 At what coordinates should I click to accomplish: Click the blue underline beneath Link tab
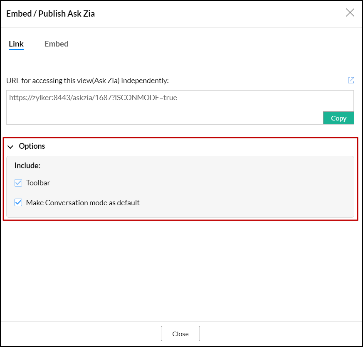16,49
